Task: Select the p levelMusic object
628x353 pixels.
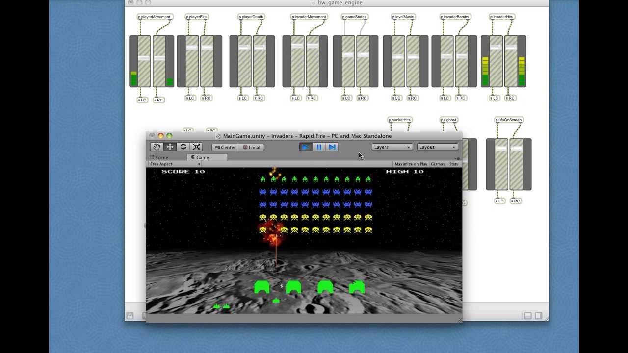Action: pyautogui.click(x=403, y=17)
